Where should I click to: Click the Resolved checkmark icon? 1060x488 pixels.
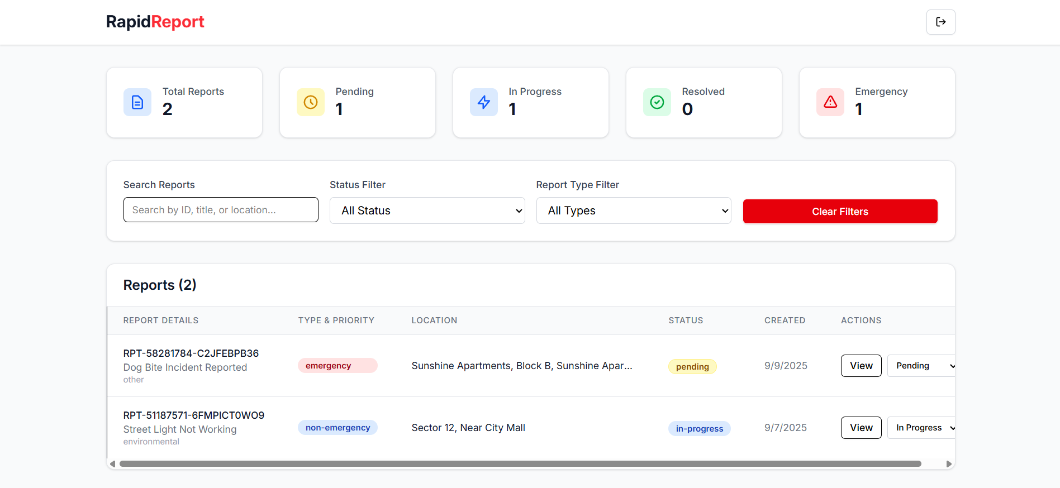tap(657, 102)
